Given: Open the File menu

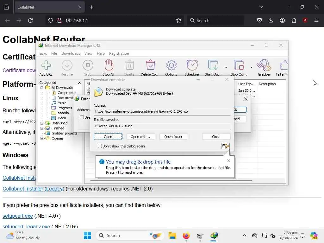Looking at the screenshot, I should tap(54, 53).
